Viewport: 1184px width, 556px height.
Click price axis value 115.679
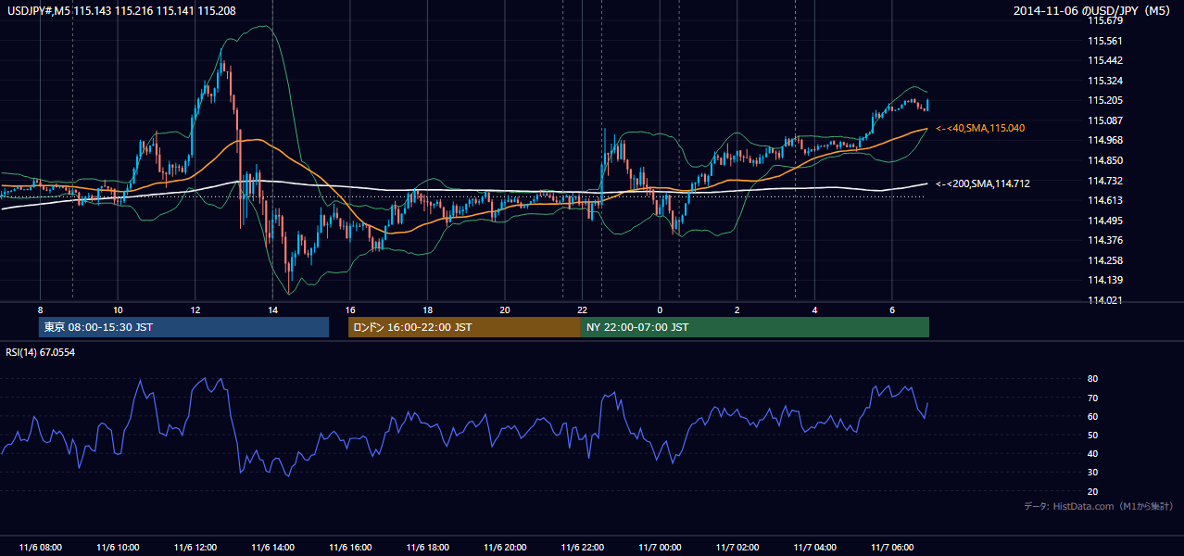(x=1105, y=20)
